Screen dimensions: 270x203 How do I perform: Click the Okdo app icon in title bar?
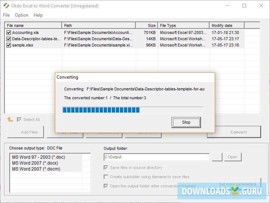tap(6, 6)
